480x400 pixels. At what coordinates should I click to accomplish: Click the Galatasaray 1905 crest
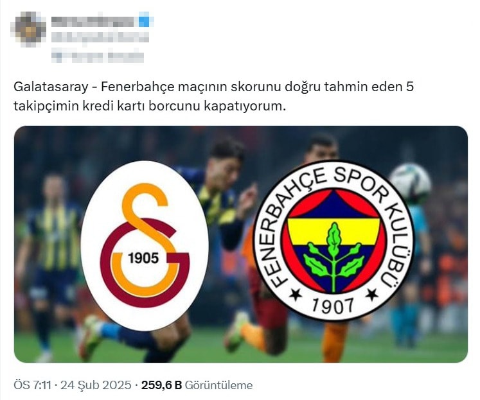click(145, 245)
